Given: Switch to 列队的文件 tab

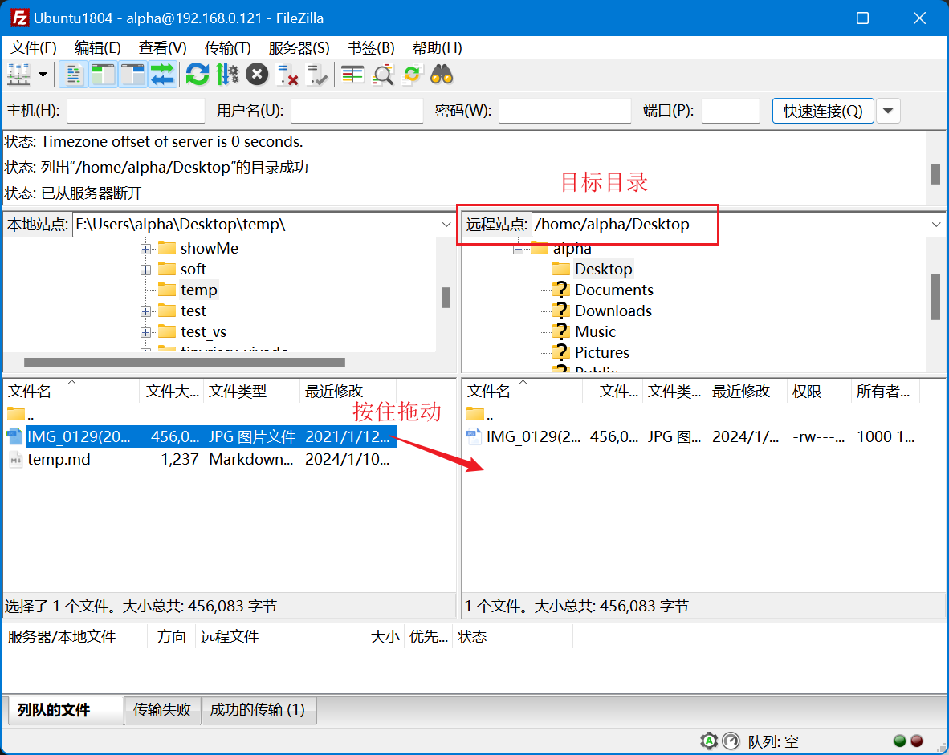Looking at the screenshot, I should point(65,710).
